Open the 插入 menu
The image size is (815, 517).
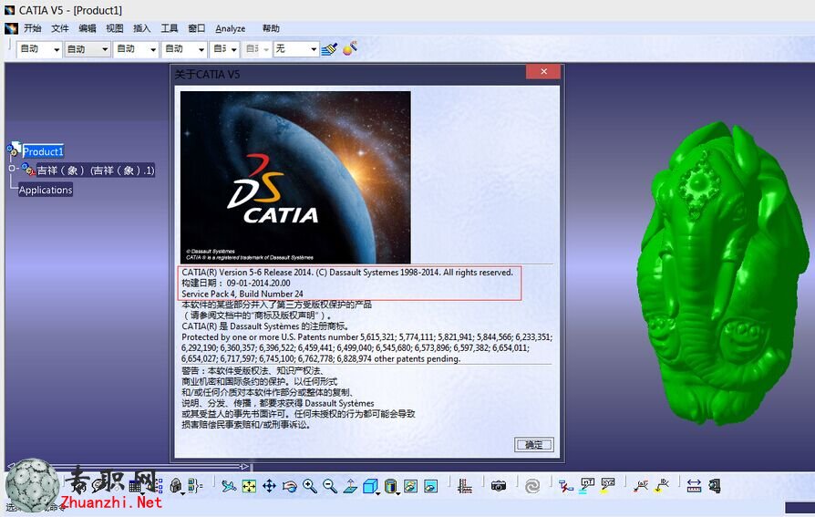[142, 28]
